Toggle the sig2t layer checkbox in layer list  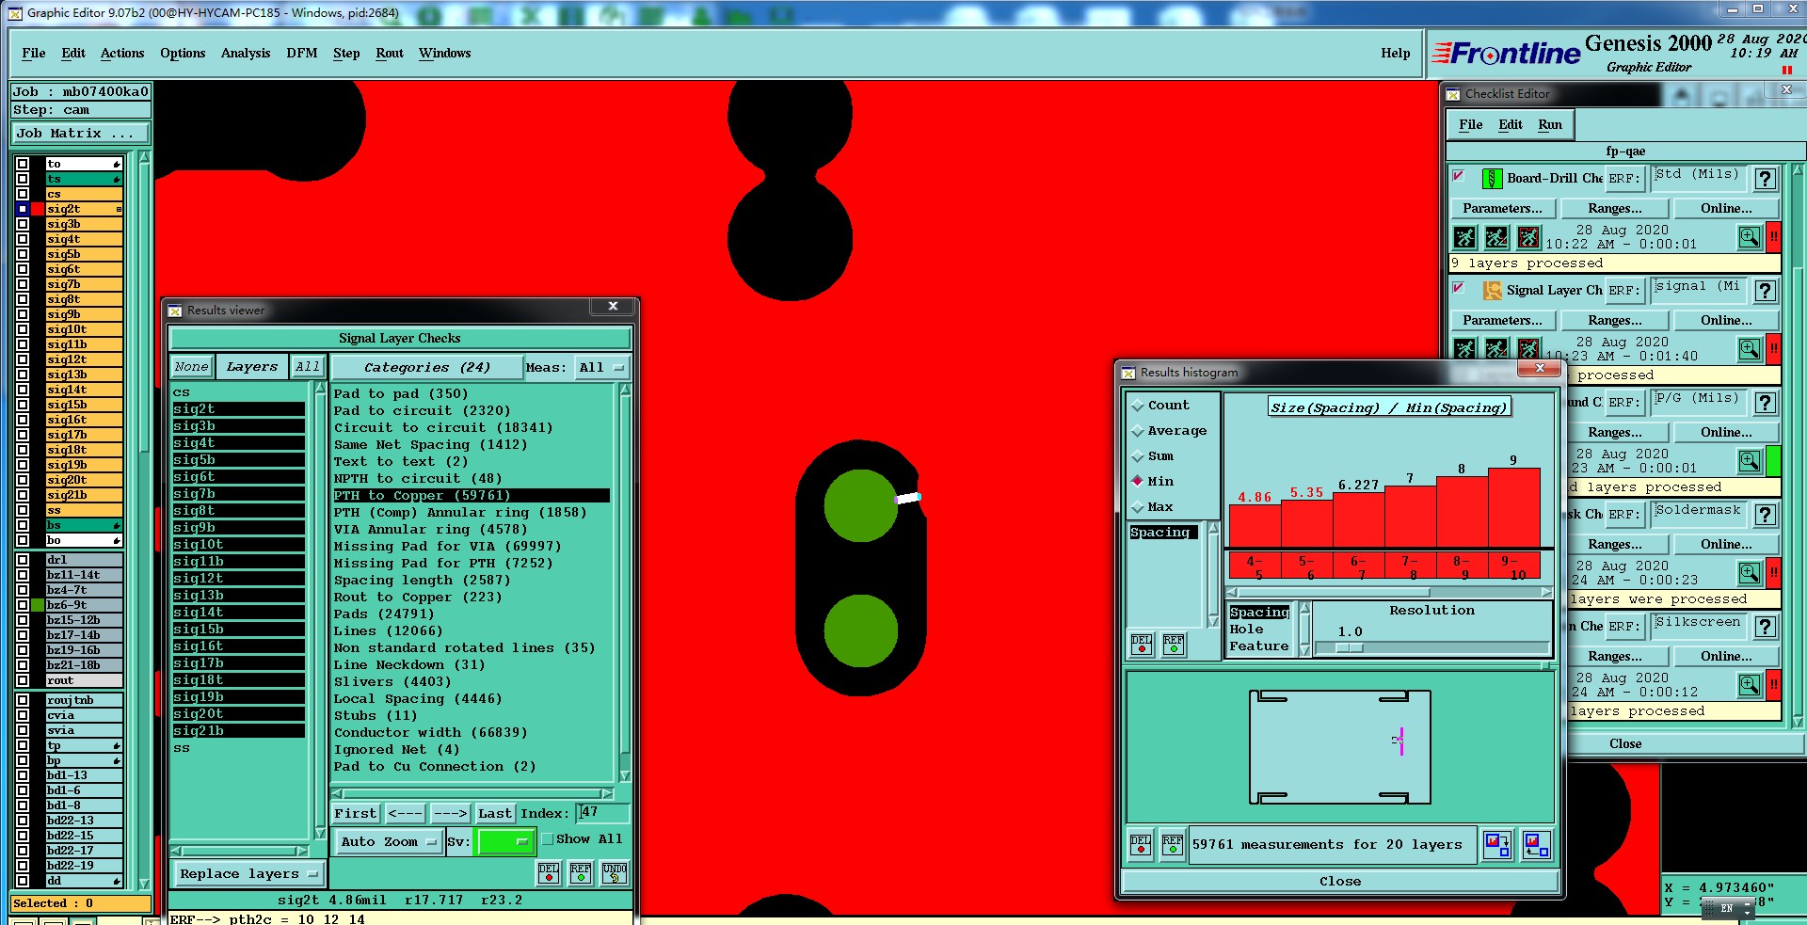click(23, 209)
